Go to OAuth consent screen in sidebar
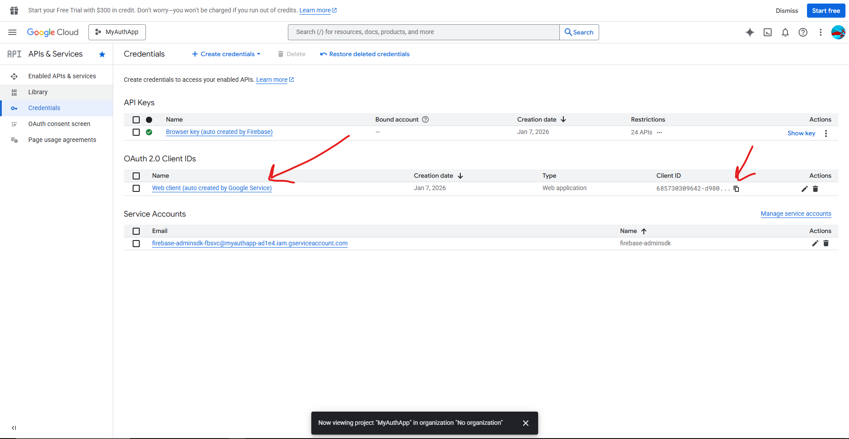The image size is (849, 439). (59, 124)
